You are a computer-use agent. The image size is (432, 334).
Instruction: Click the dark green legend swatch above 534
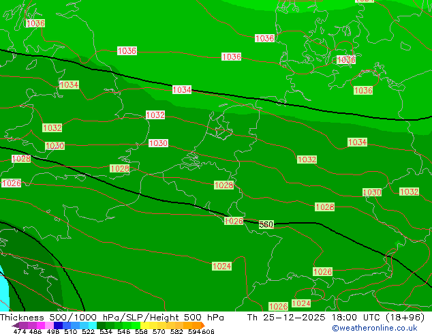click(101, 325)
